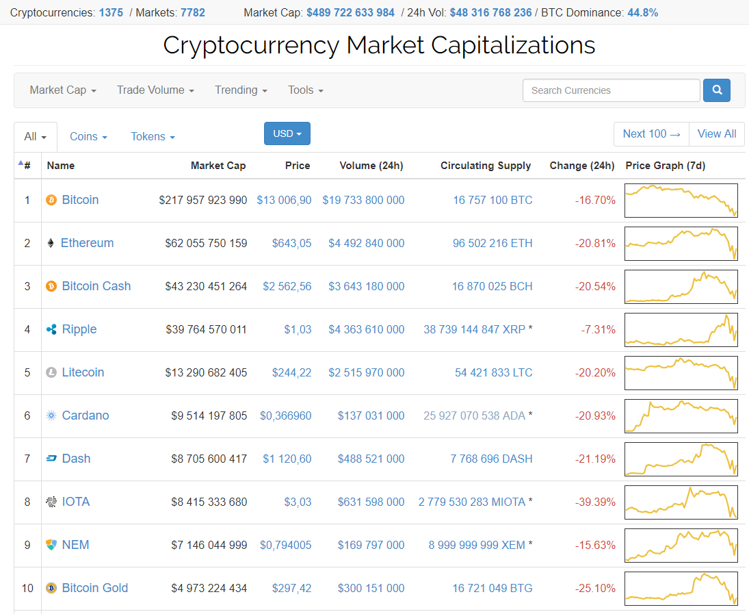
Task: Select the Ethereum logo icon
Action: tap(51, 243)
